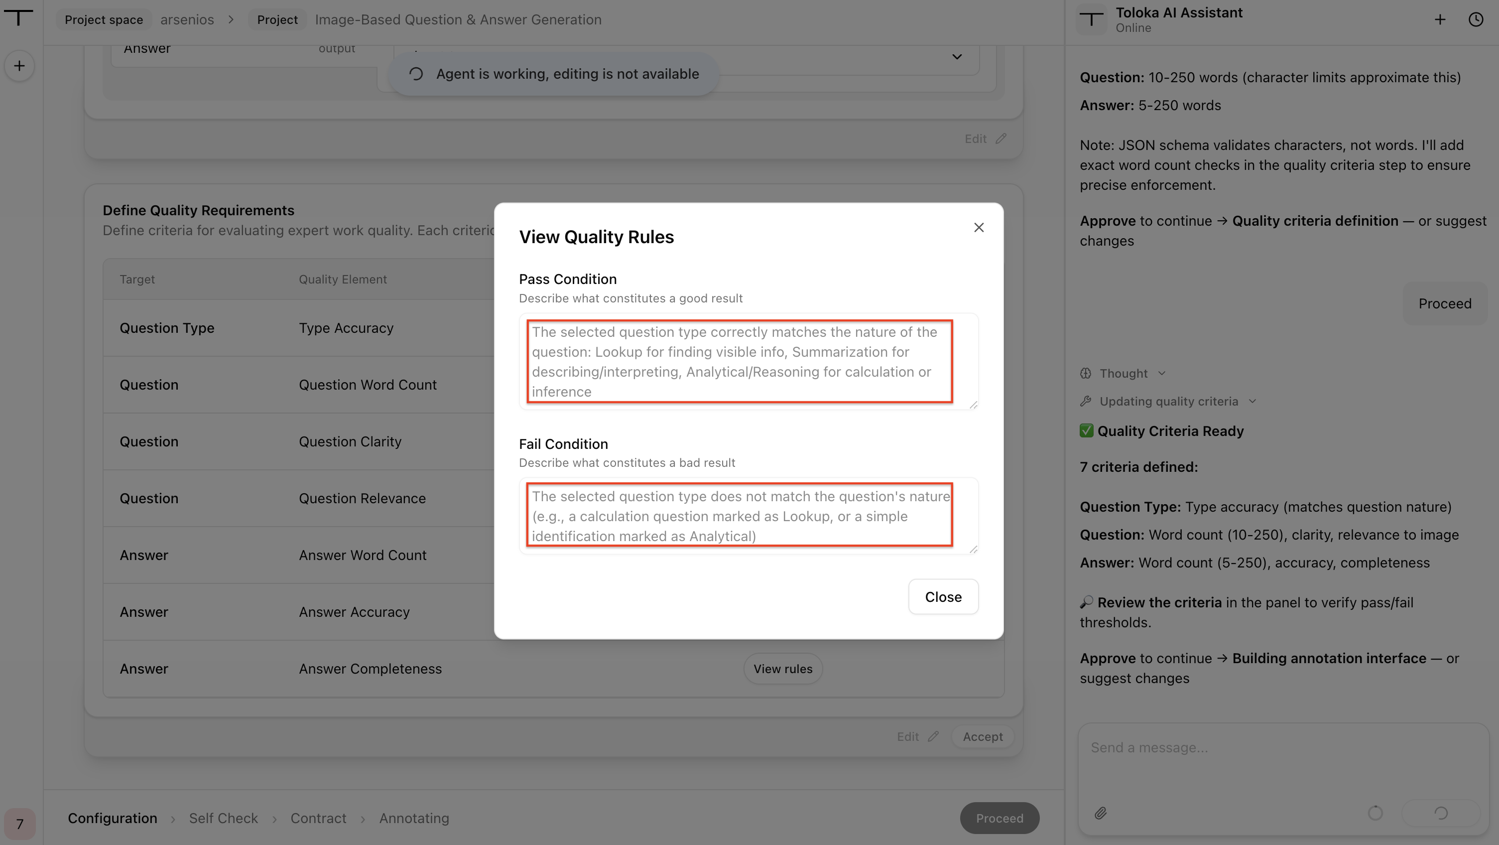Open the Answer field dropdown chevron
This screenshot has width=1499, height=845.
coord(957,56)
